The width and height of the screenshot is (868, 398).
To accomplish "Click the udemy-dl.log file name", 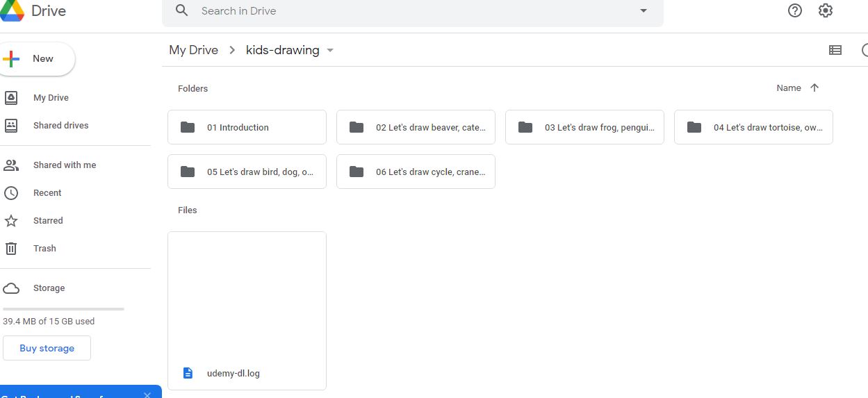I will pyautogui.click(x=234, y=373).
